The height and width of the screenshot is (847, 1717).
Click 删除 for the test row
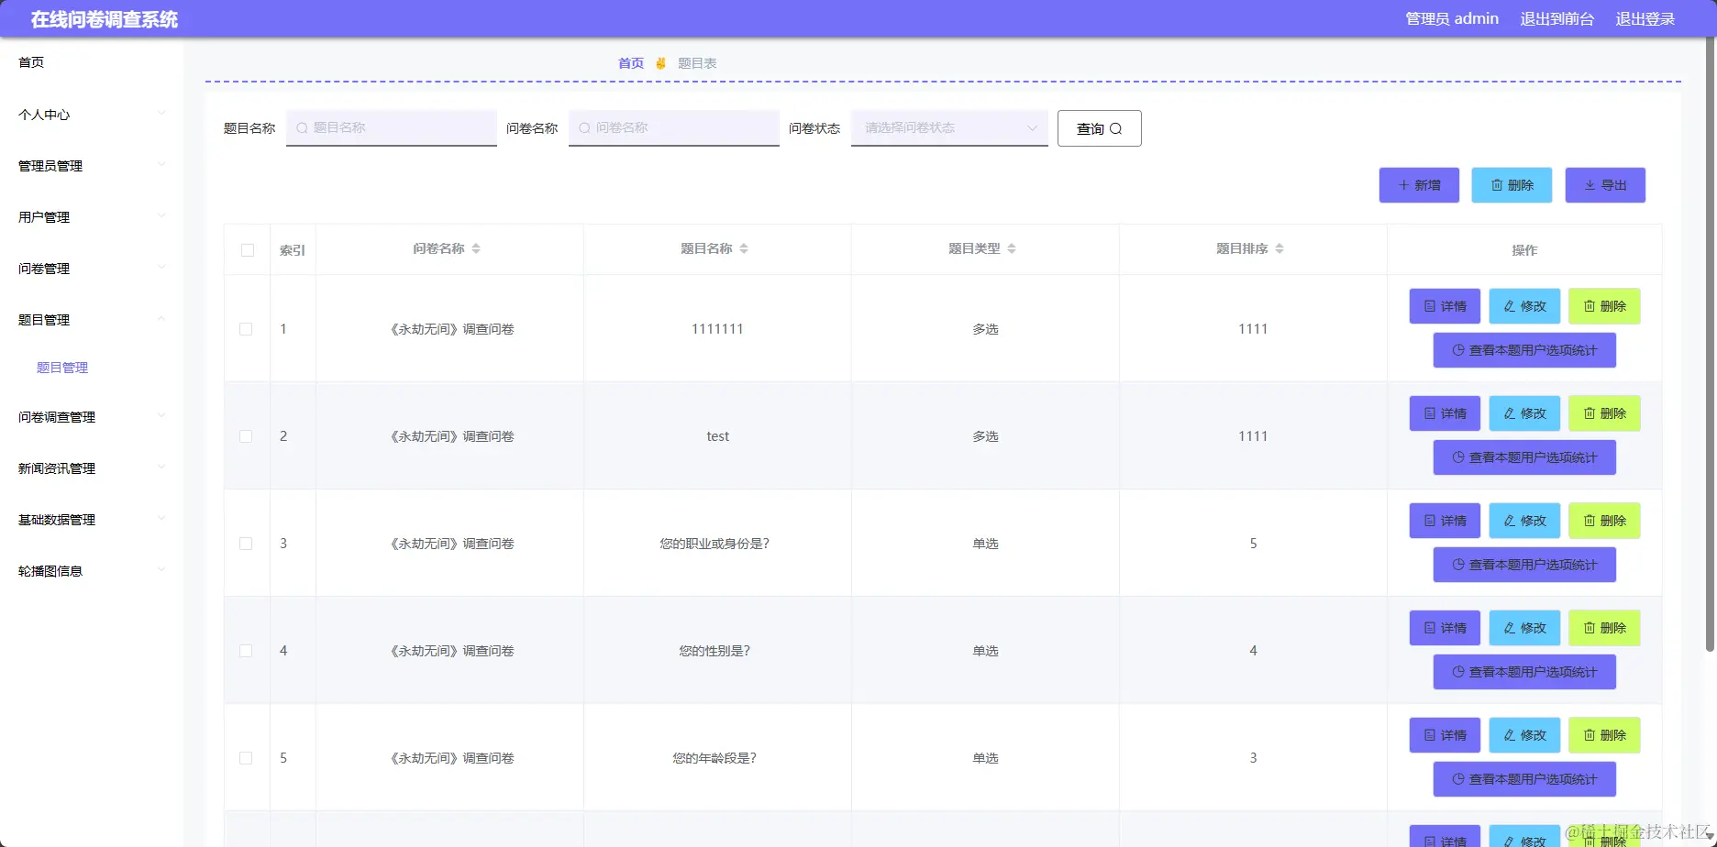click(x=1604, y=413)
